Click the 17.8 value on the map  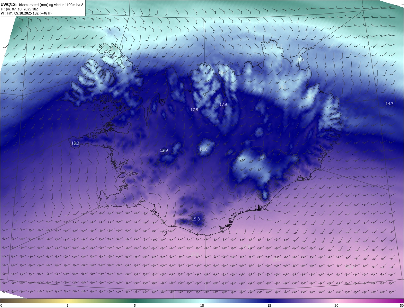pyautogui.click(x=194, y=110)
